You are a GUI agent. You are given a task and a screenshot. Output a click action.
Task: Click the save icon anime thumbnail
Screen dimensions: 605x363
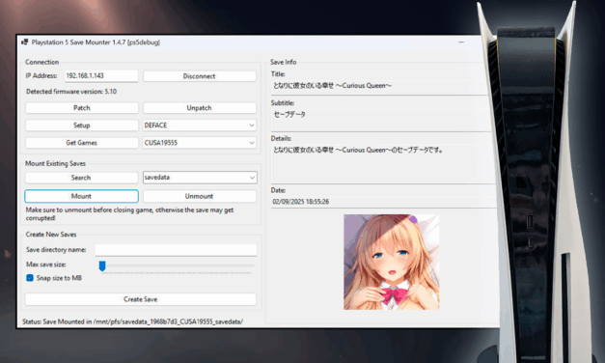391,262
